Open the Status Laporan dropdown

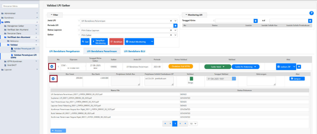[x=176, y=30]
